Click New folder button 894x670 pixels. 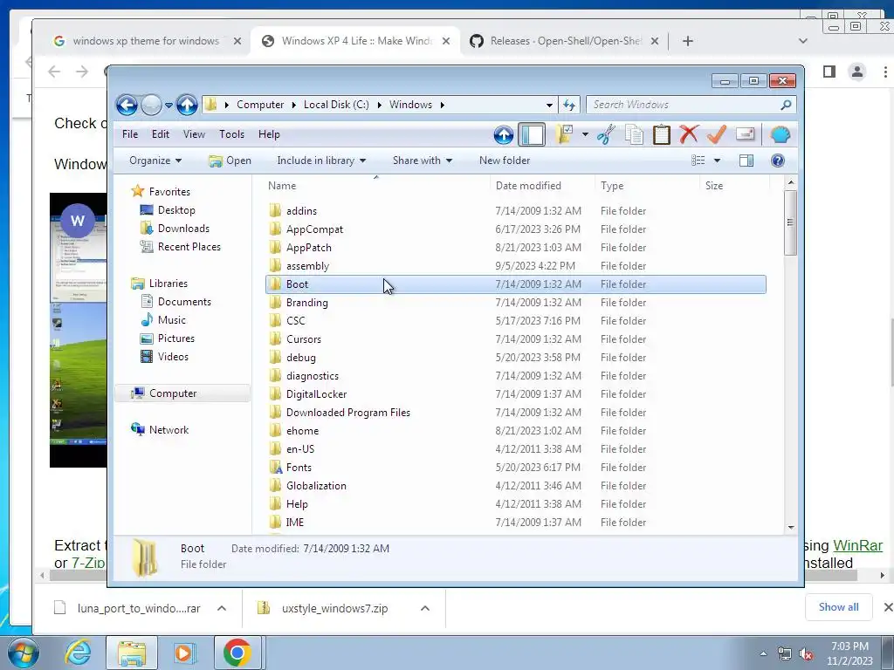coord(505,161)
